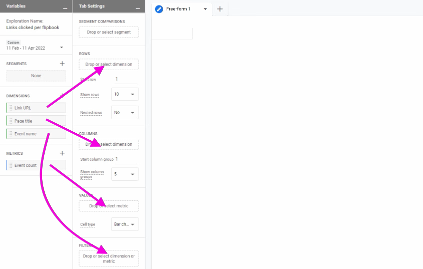423x269 pixels.
Task: Open the Show column groups dropdown
Action: click(x=125, y=174)
